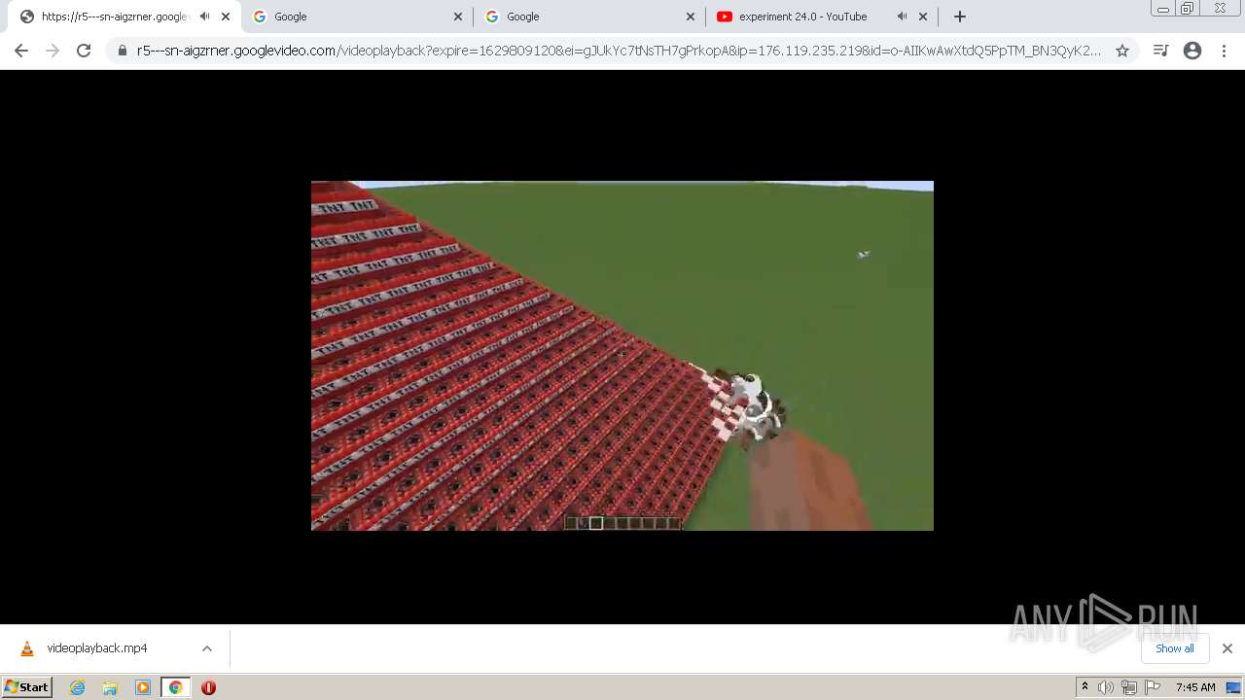1245x700 pixels.
Task: Reload the current page
Action: pos(84,51)
